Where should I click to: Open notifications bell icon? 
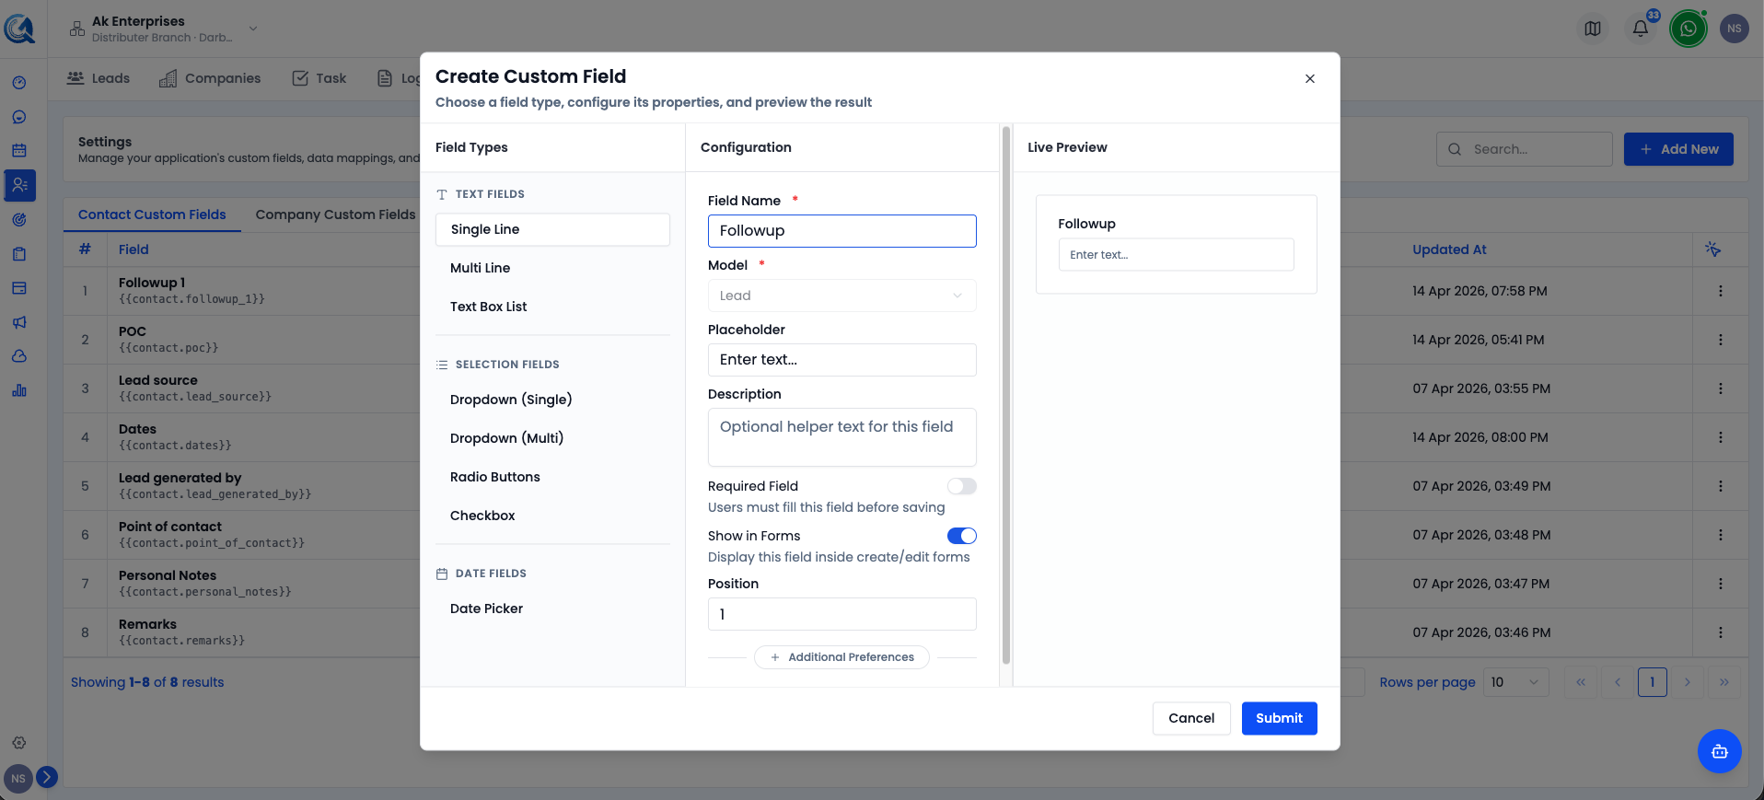click(x=1641, y=29)
